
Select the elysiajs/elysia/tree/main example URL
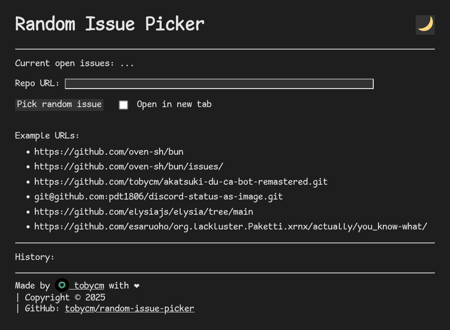(x=143, y=211)
